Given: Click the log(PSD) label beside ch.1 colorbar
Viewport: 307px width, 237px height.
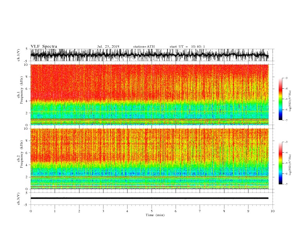Looking at the screenshot, I should 290,101.
